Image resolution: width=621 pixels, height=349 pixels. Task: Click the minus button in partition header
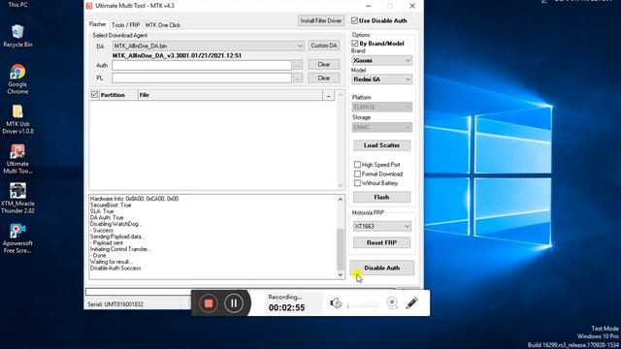point(328,95)
